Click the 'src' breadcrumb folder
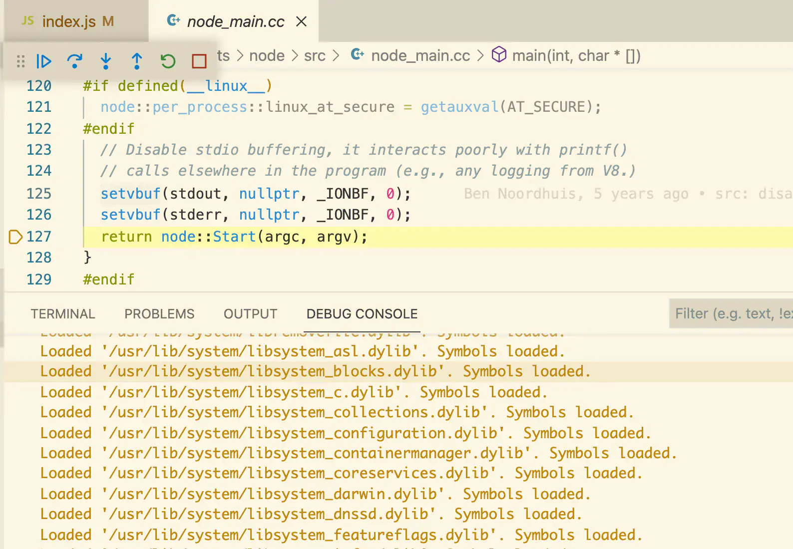This screenshot has width=793, height=549. click(x=315, y=55)
